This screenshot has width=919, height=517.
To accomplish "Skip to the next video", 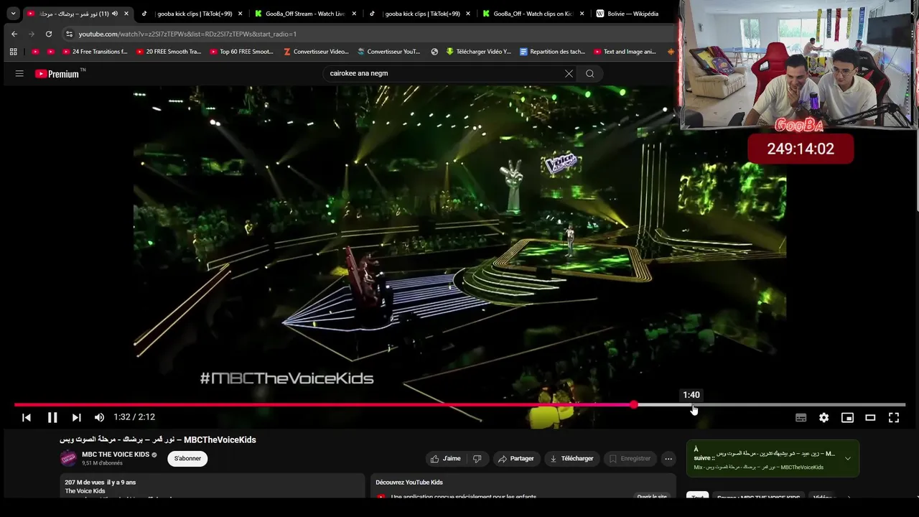I will 76,417.
